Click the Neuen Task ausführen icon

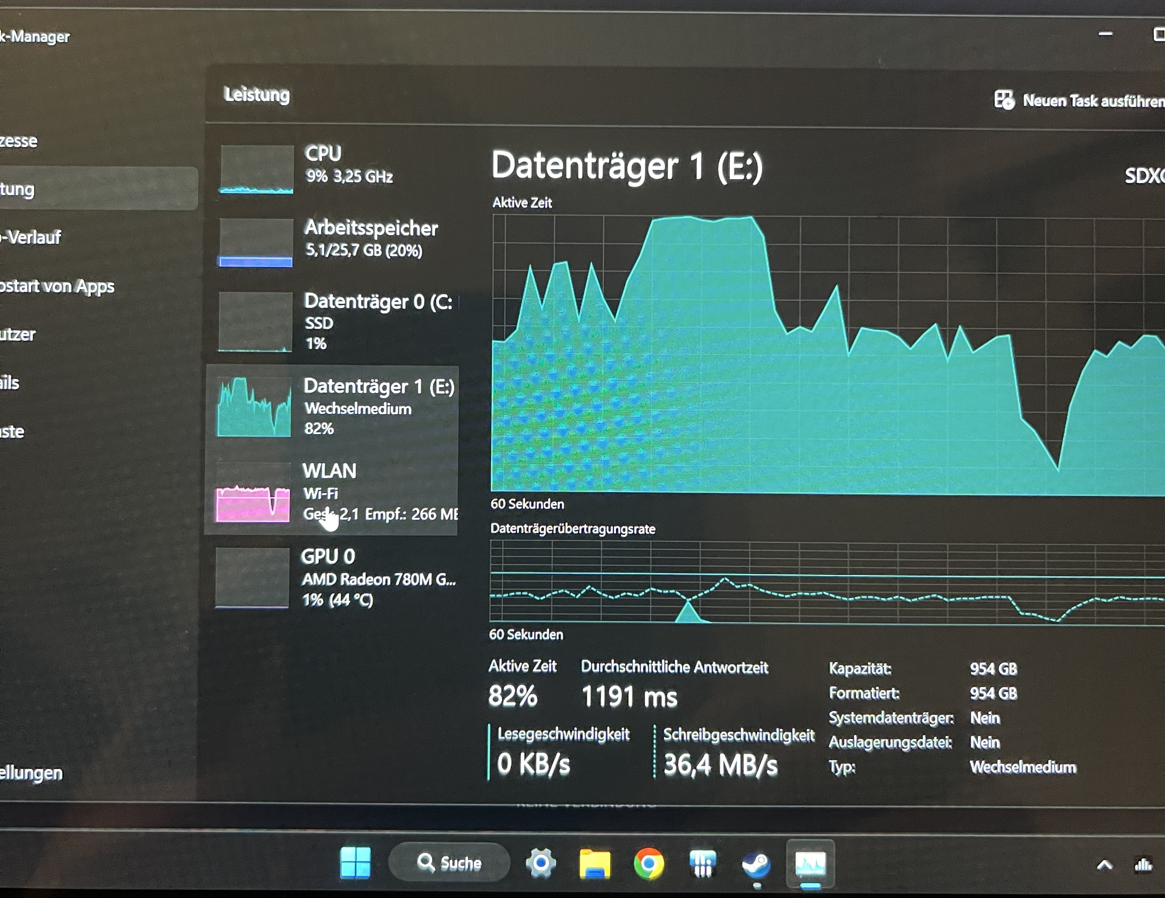click(1004, 100)
